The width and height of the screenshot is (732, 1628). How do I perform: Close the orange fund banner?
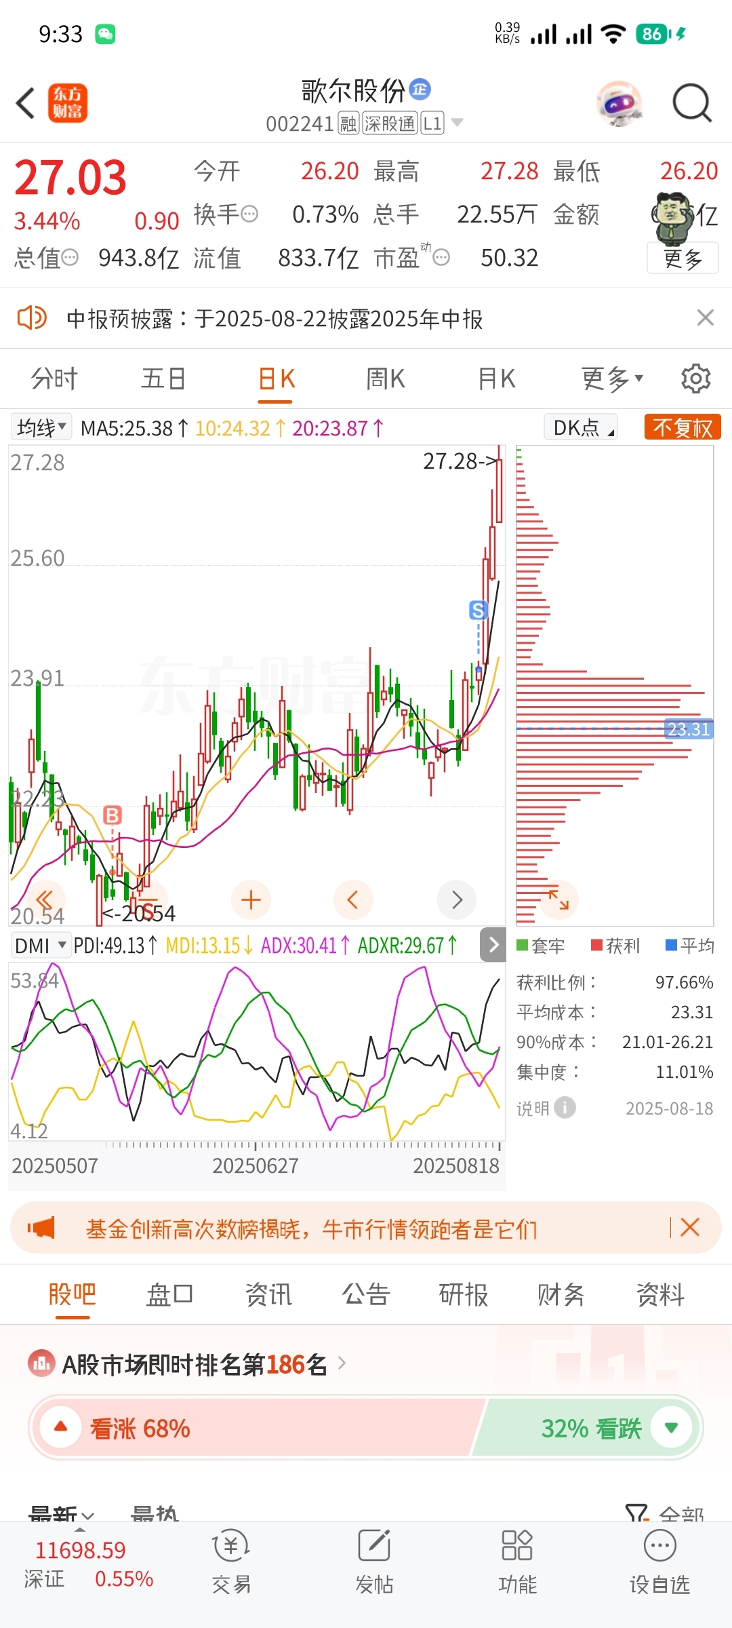[x=690, y=1227]
